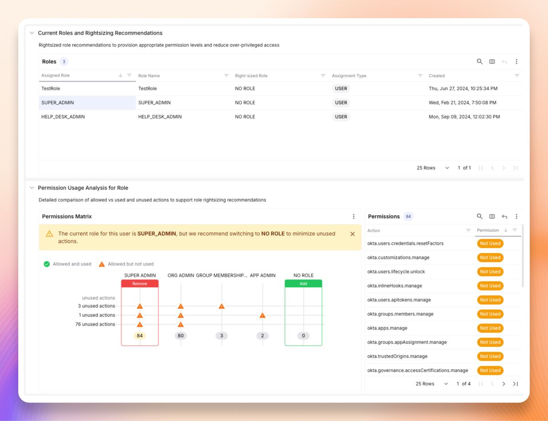Click Not Used badge for okta.users.lifecycle.unlock
This screenshot has height=421, width=548.
point(490,271)
